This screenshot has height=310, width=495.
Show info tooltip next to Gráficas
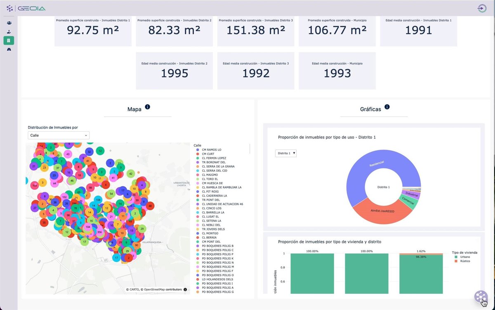(x=387, y=107)
